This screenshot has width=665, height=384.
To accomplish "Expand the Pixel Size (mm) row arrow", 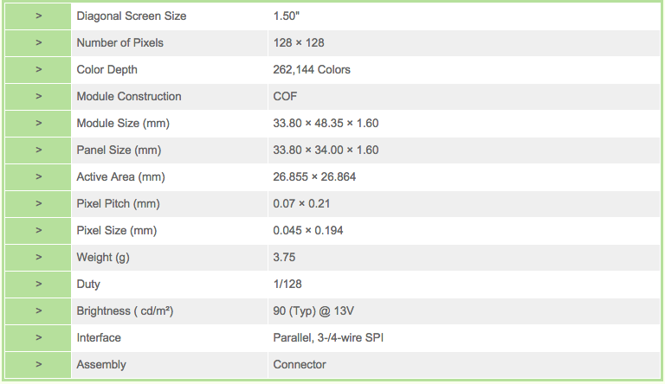I will (x=39, y=231).
